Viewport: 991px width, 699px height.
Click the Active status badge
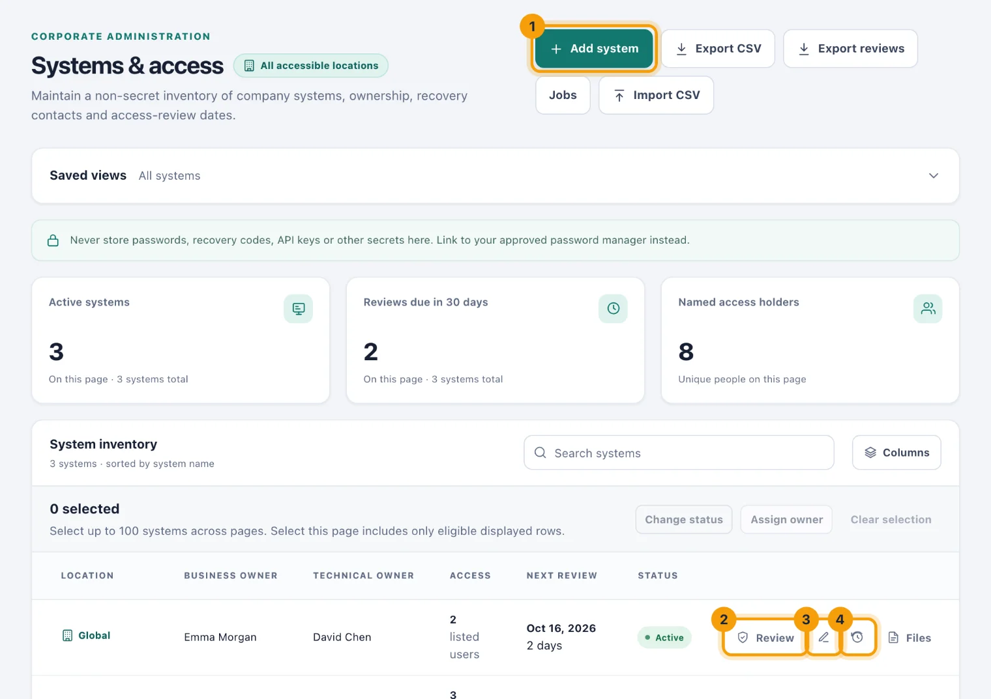tap(664, 638)
